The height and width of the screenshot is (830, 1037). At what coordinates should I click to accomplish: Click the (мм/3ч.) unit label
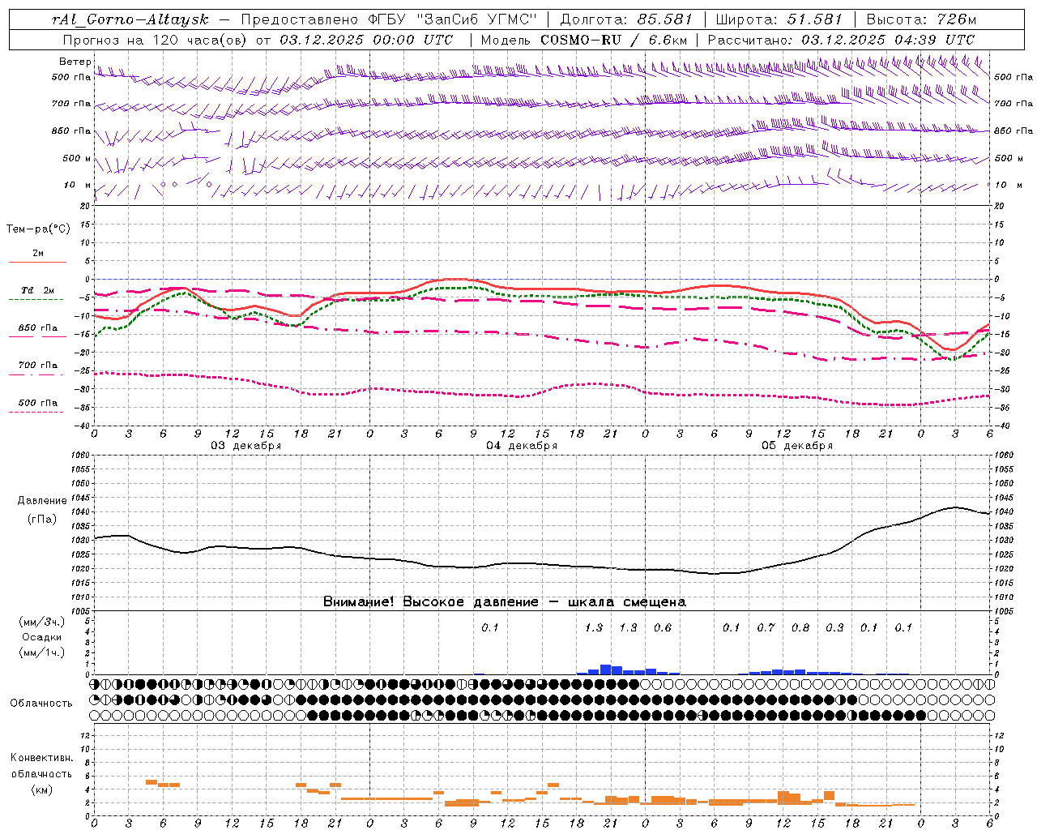point(42,622)
